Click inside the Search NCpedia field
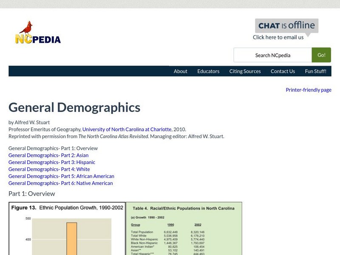340x255 pixels. click(272, 55)
